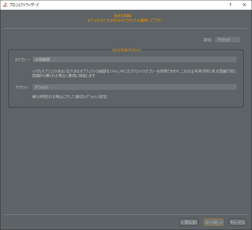Open the プリセット dropdown showing デフォルト
Screen dimensions: 252x230
tap(134, 87)
